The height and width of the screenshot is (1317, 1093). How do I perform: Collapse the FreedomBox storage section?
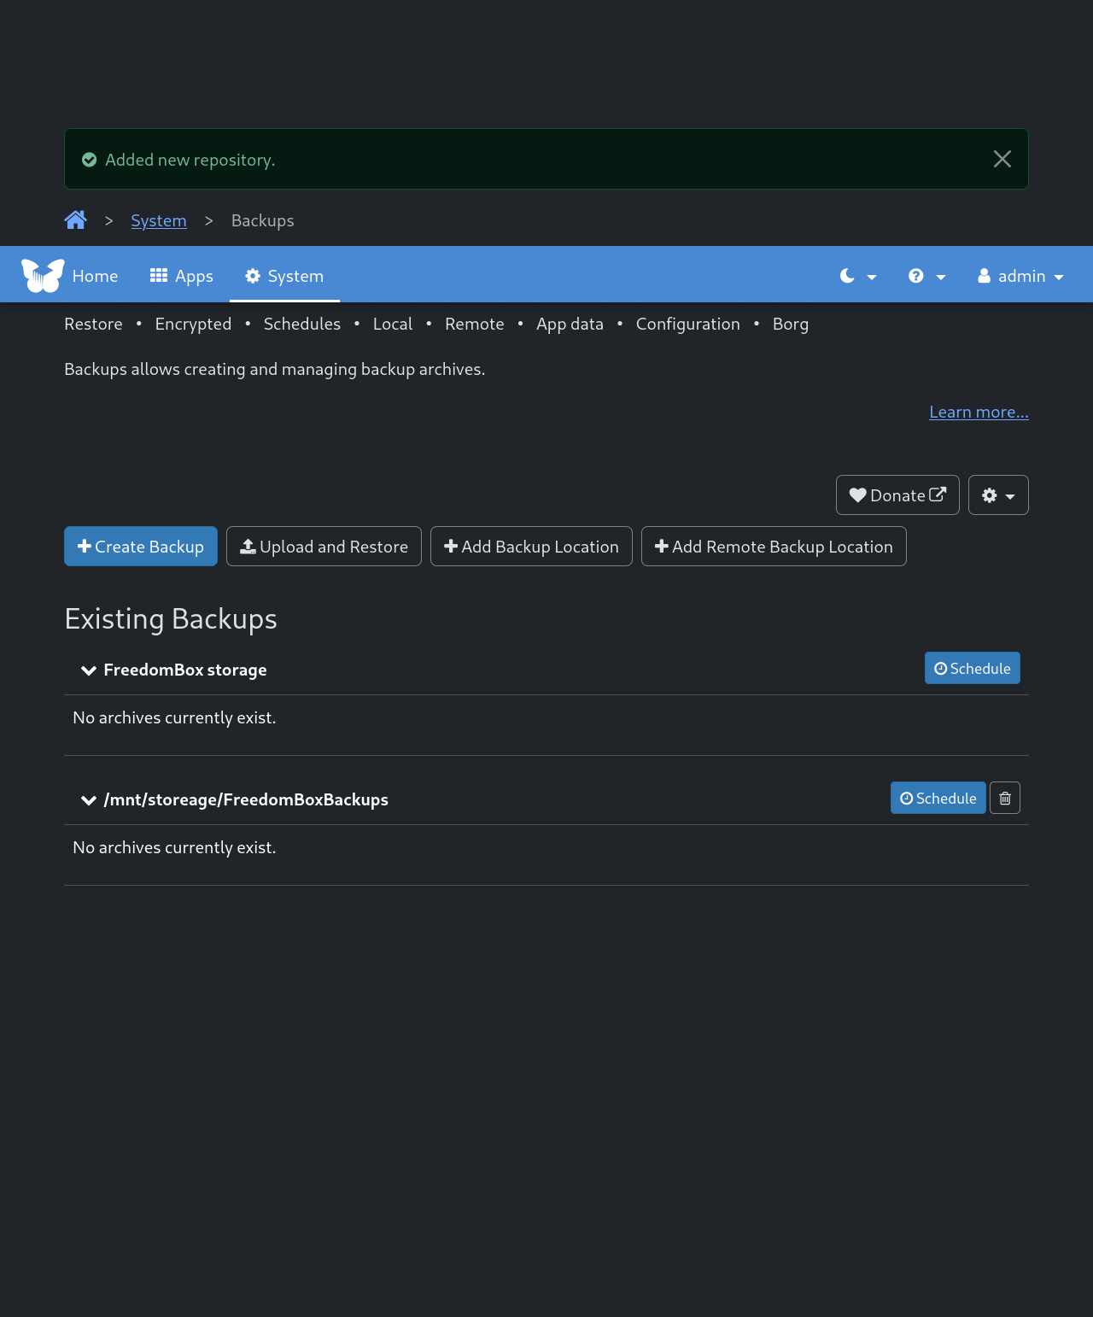89,670
